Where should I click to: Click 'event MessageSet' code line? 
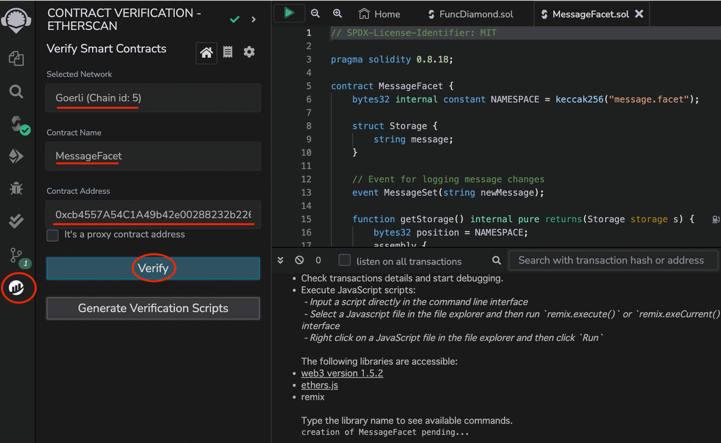point(448,193)
